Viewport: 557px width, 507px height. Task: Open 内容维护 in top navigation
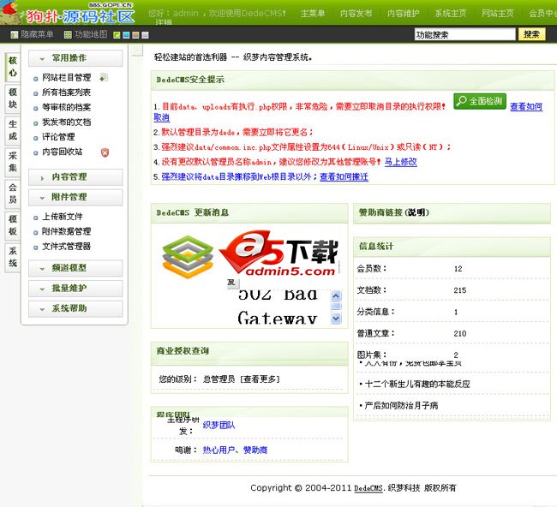coord(404,14)
